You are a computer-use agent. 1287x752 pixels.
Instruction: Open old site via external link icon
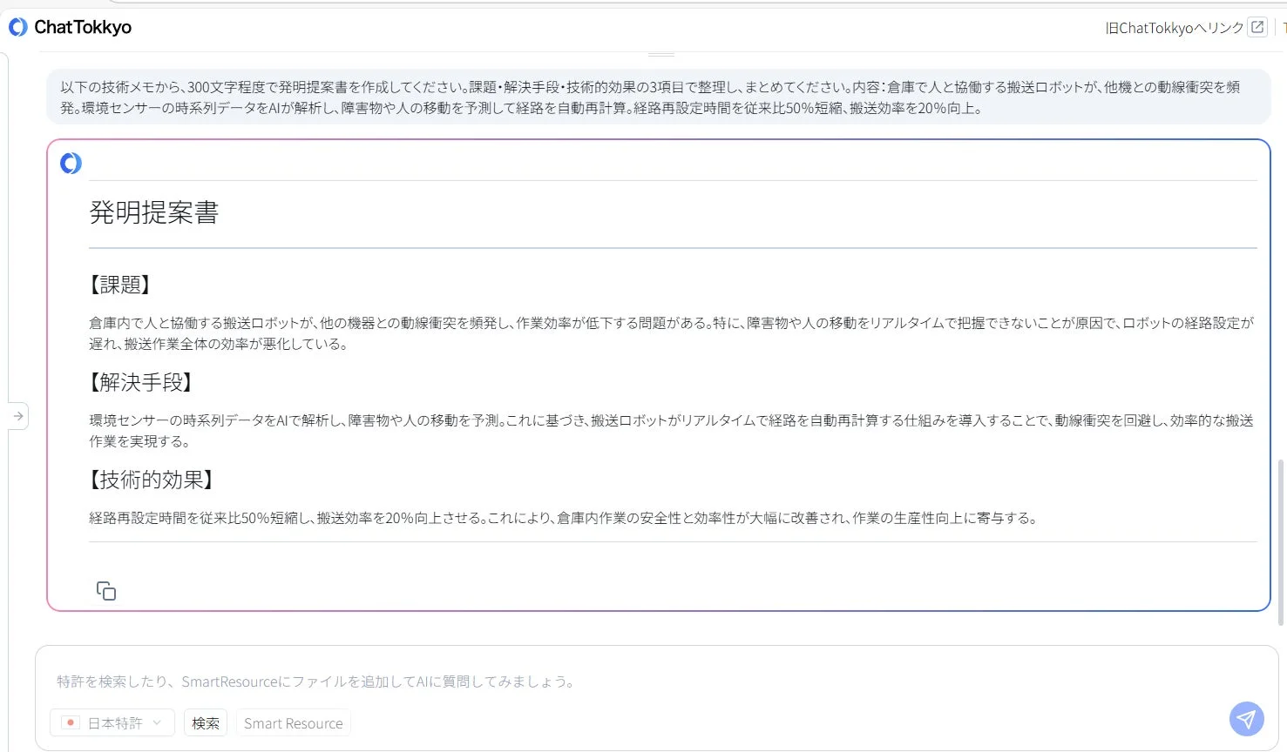[1257, 27]
